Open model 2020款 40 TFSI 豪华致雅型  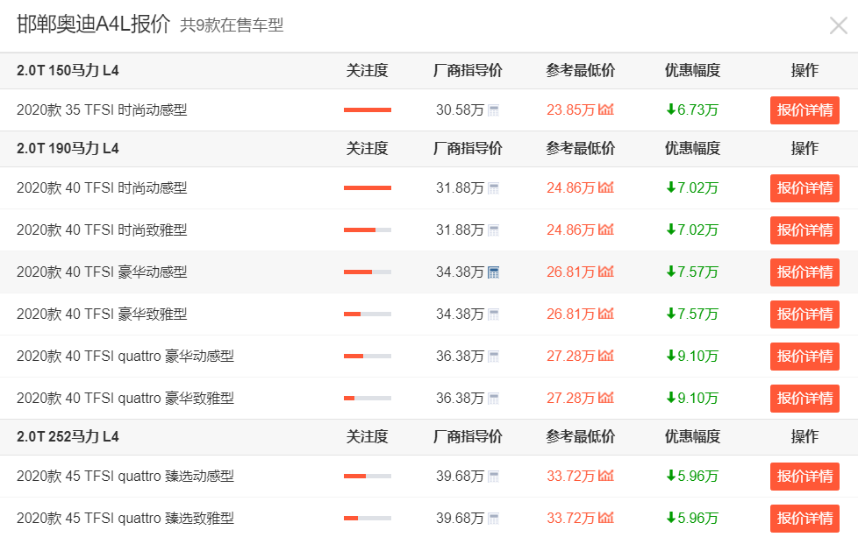102,314
